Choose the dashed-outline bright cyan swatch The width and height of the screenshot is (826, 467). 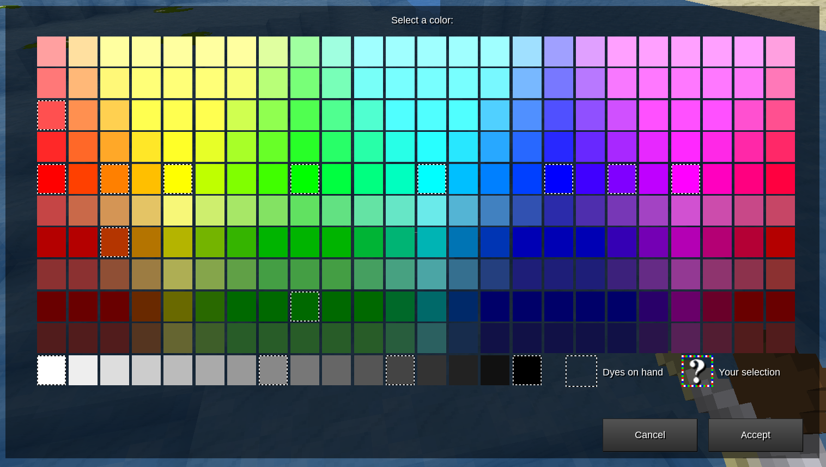click(x=432, y=179)
